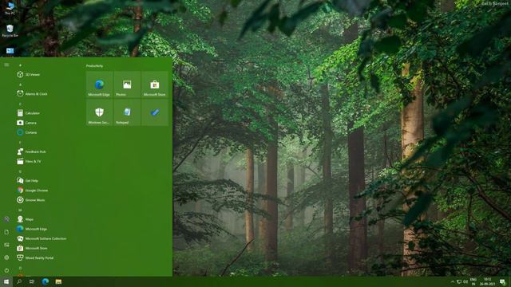
Task: Open Calculator from the Start menu
Action: (47, 113)
